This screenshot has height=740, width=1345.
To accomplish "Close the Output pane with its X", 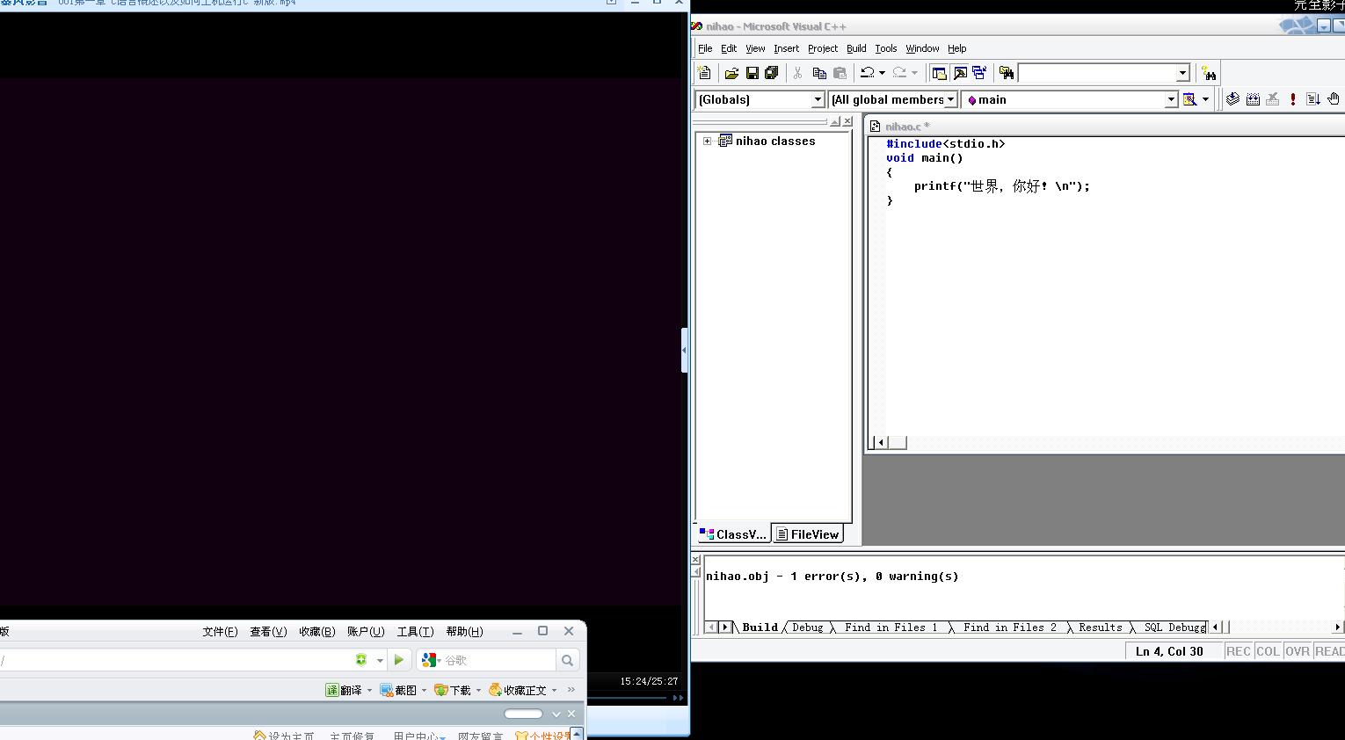I will coord(696,559).
